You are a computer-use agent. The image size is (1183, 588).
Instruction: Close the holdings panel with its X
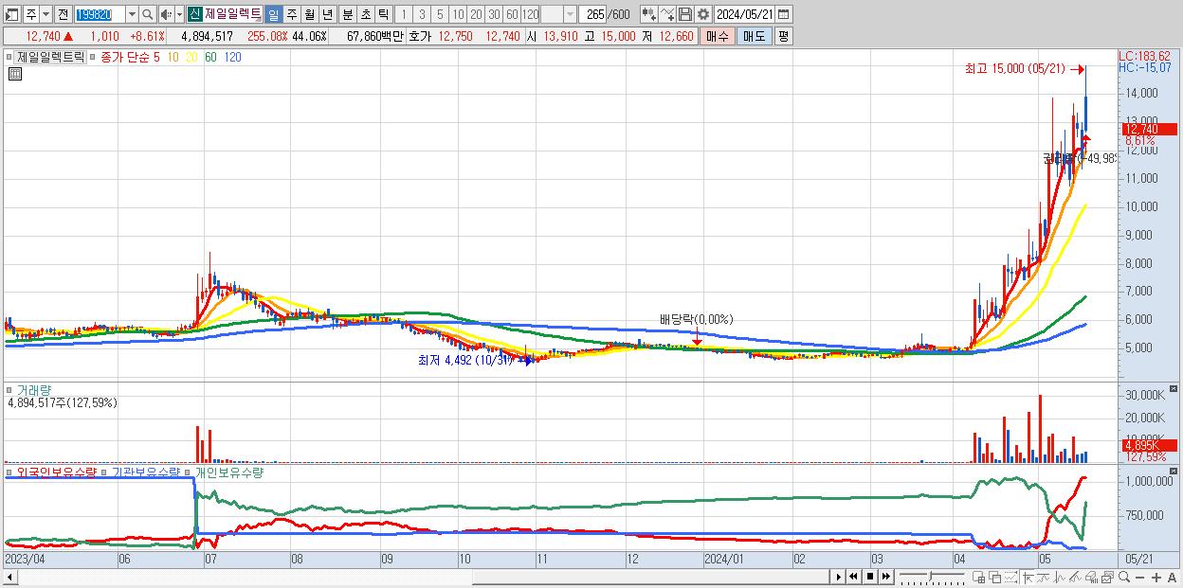click(1173, 471)
